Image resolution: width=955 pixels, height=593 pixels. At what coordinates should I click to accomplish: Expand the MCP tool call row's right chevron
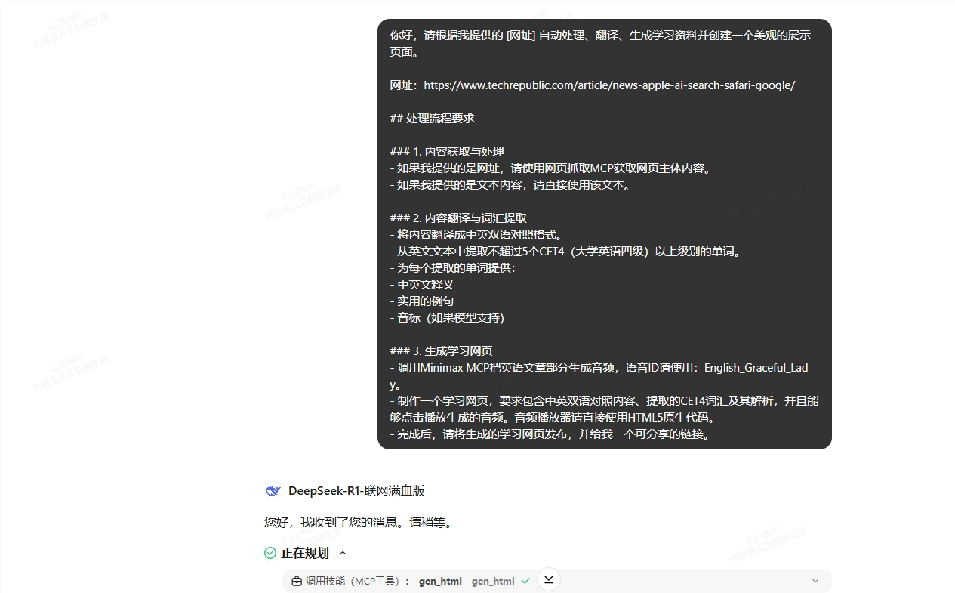(815, 581)
